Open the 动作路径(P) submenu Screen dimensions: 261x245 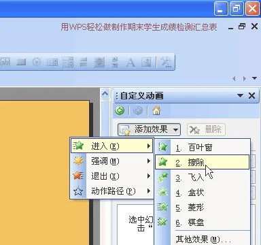coord(112,191)
